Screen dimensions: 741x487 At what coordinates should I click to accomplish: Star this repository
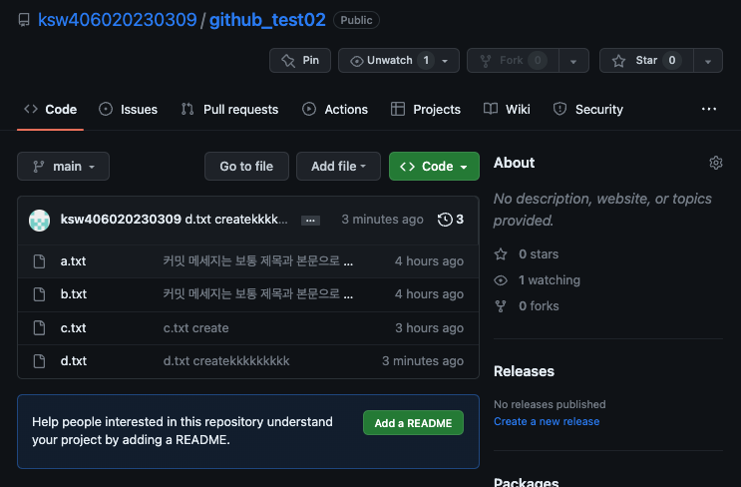[646, 60]
